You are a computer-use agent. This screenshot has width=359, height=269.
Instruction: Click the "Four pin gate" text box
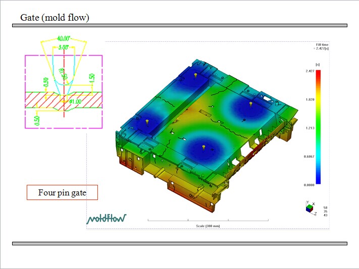point(62,192)
